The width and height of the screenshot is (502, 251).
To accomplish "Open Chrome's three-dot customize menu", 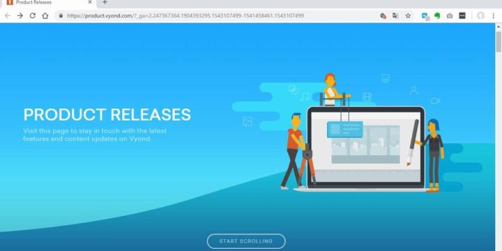I will pyautogui.click(x=494, y=15).
